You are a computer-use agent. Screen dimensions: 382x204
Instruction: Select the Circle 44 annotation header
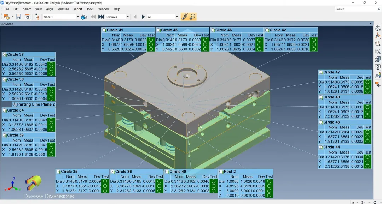[345, 147]
